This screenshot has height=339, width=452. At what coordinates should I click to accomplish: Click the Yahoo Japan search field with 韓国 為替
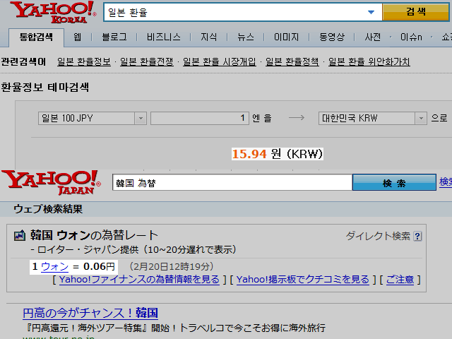tap(232, 182)
